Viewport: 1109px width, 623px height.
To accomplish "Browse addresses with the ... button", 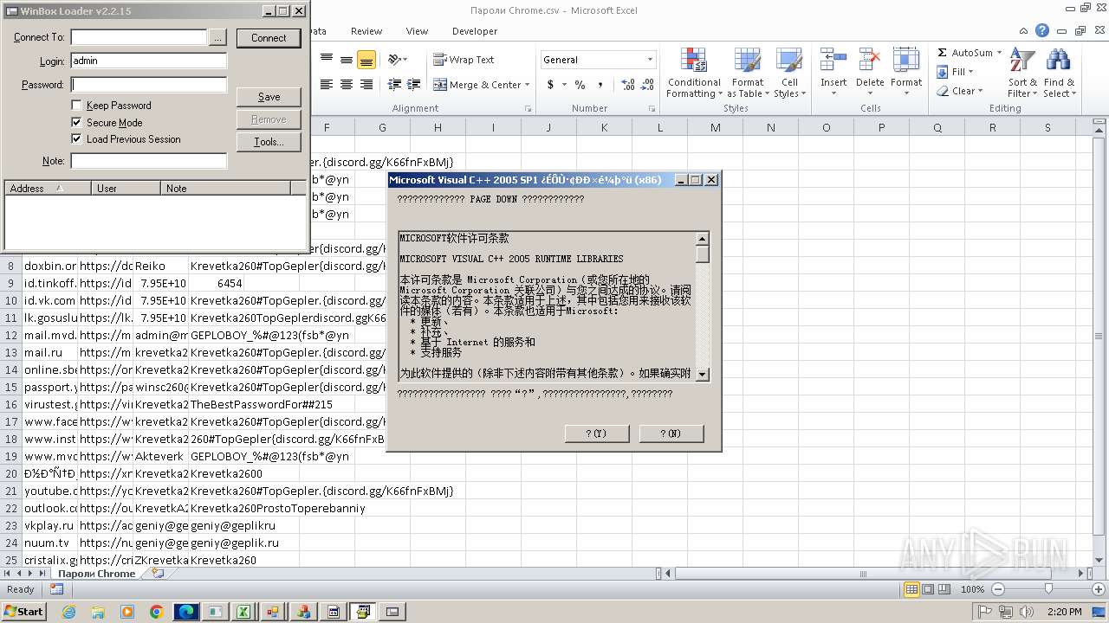I will coord(217,37).
